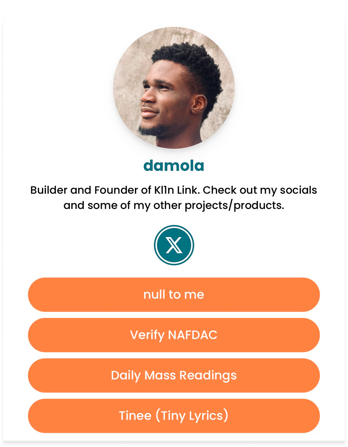Click the X social media icon

click(174, 245)
